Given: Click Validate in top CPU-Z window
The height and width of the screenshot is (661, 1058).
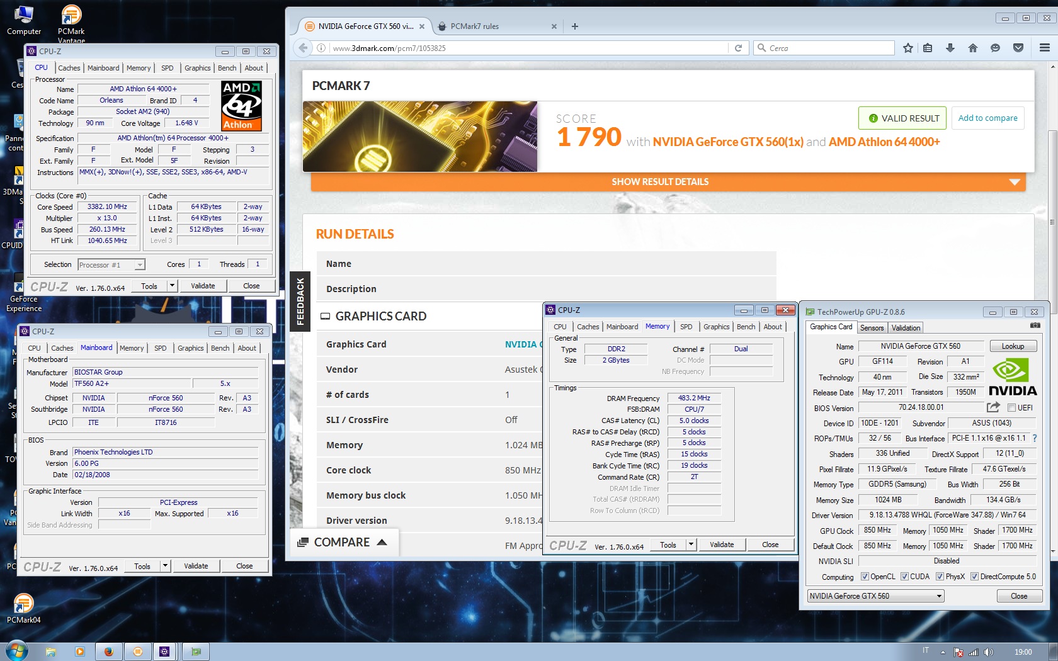Looking at the screenshot, I should (203, 286).
